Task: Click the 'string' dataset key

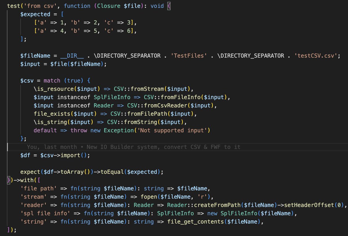Action: 34,222
